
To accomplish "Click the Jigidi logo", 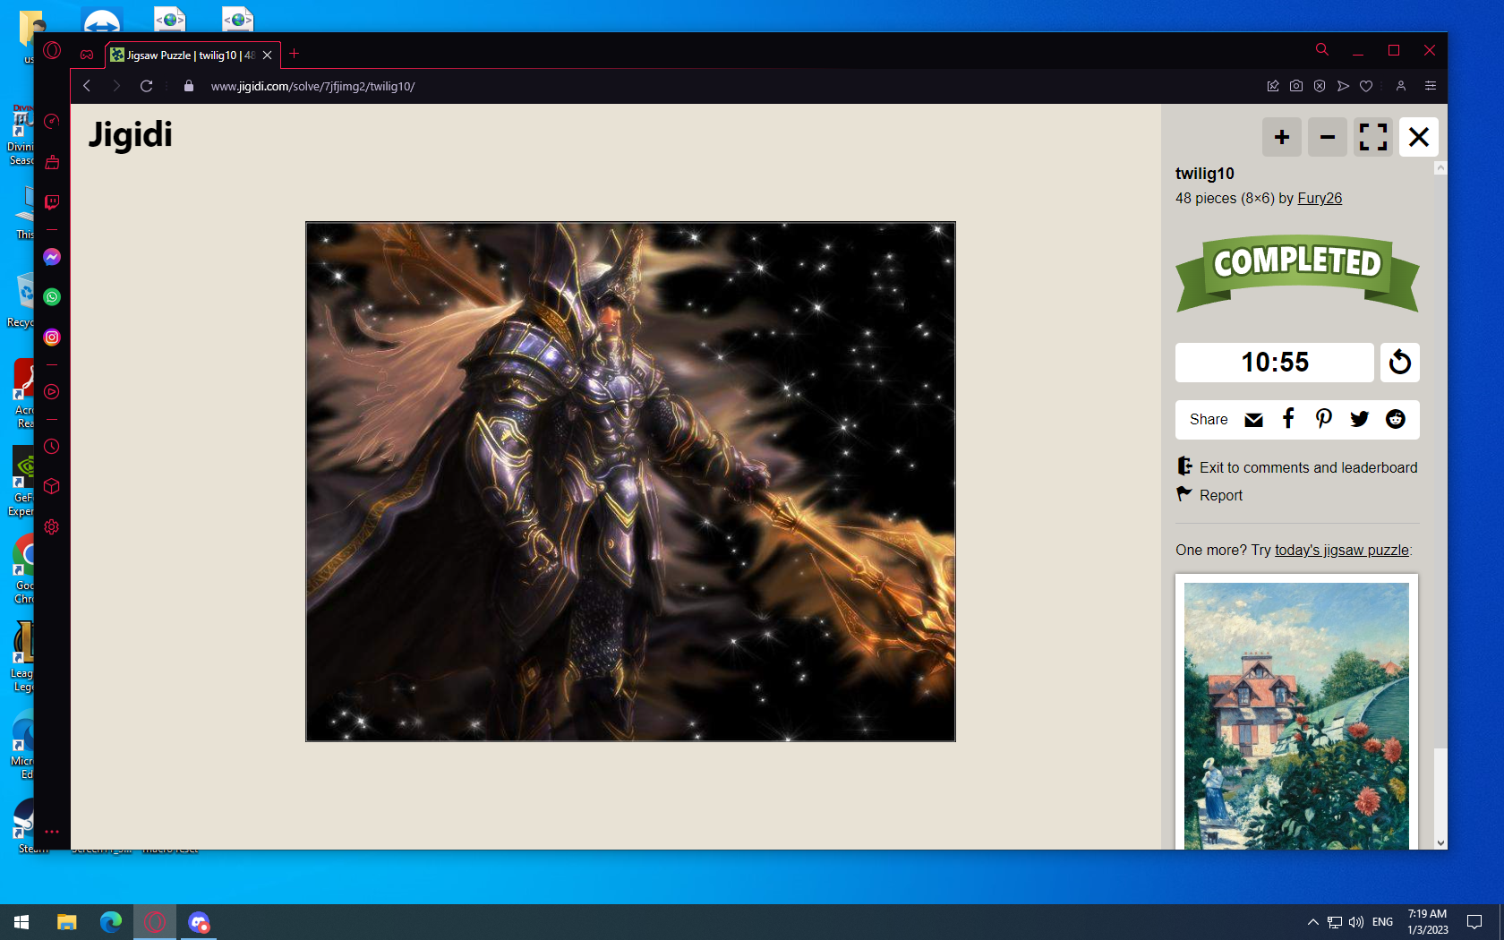I will click(x=131, y=135).
